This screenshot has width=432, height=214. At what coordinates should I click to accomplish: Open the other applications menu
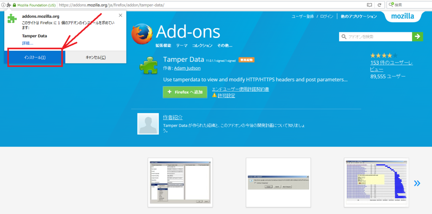pos(359,16)
